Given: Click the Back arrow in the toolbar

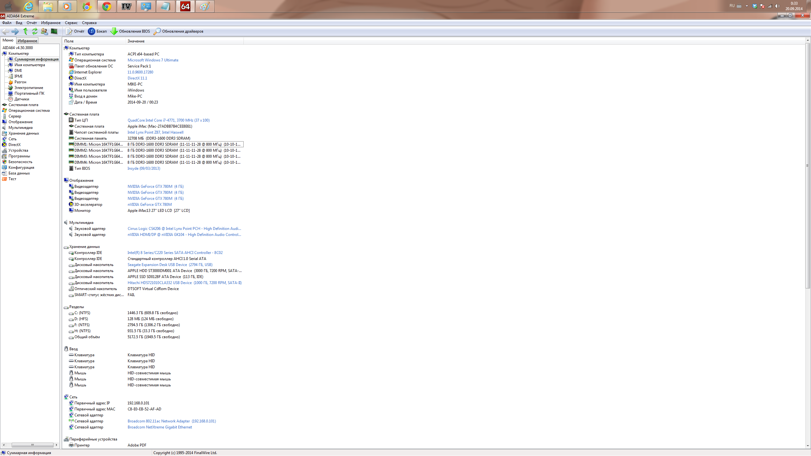Looking at the screenshot, I should point(5,31).
